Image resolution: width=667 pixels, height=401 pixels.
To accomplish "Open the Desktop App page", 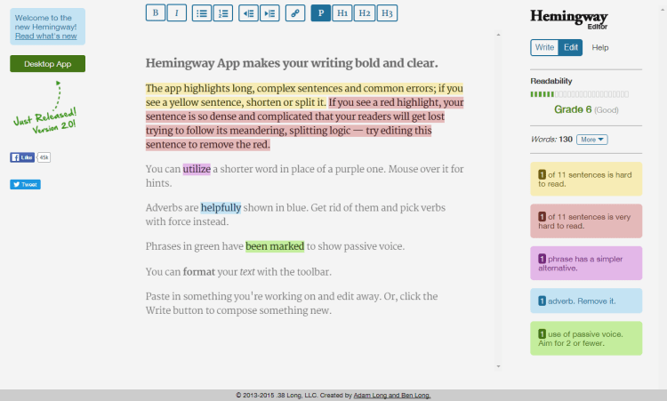I will 48,64.
